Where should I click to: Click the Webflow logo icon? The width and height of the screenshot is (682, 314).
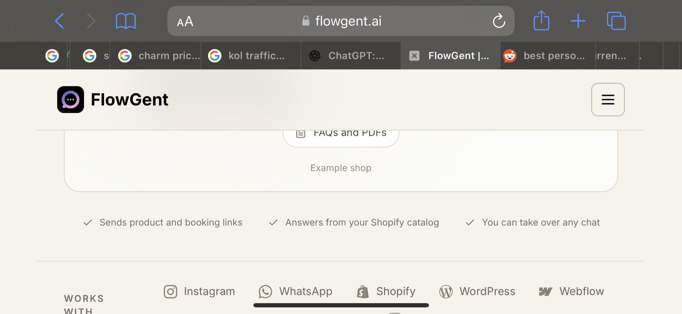coord(545,292)
